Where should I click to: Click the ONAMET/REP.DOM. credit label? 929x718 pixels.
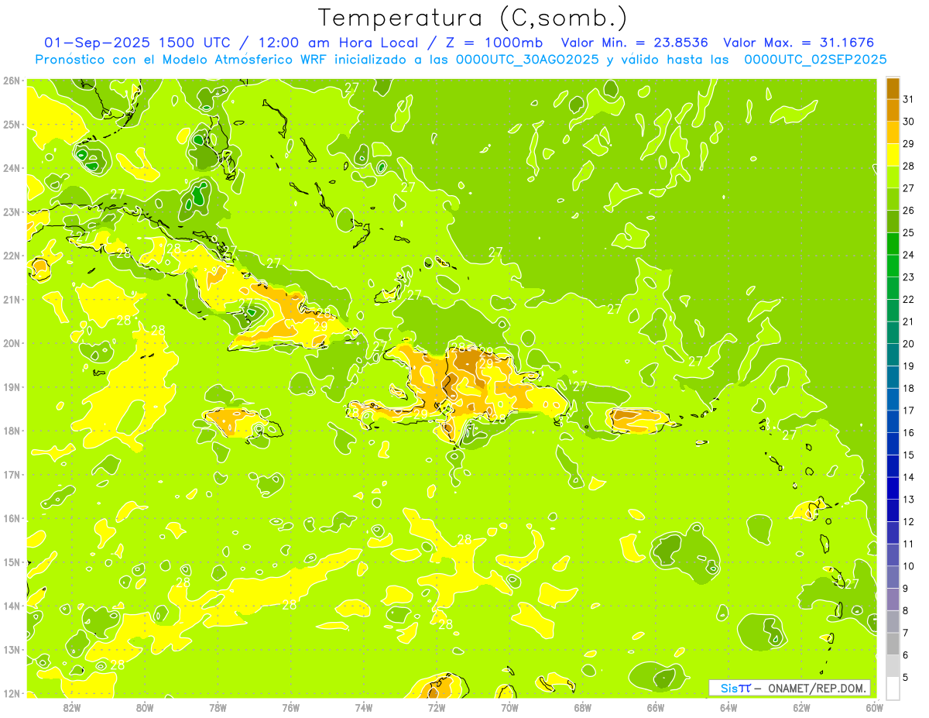(815, 688)
